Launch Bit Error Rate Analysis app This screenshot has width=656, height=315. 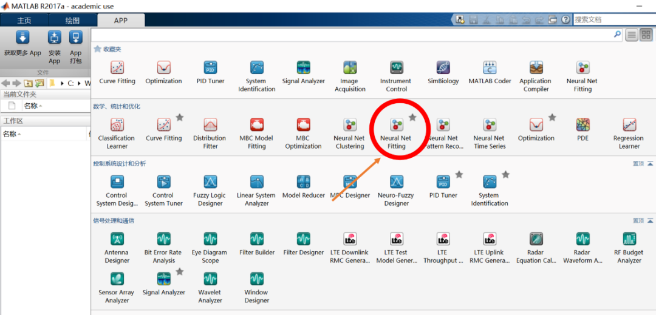point(163,248)
